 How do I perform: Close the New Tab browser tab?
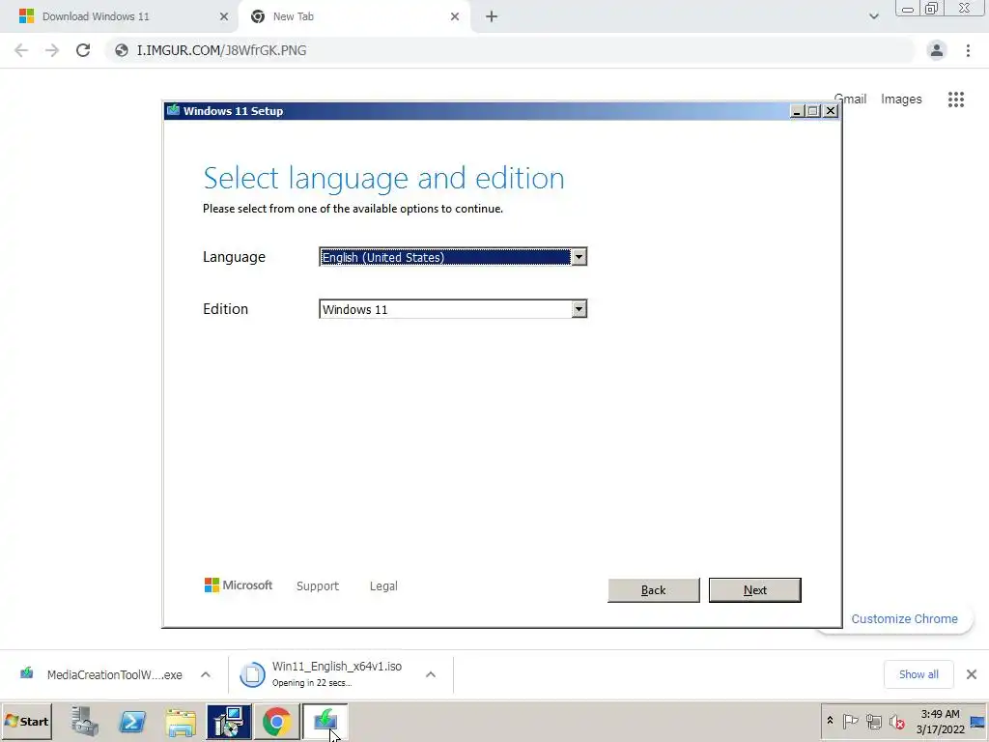(455, 16)
